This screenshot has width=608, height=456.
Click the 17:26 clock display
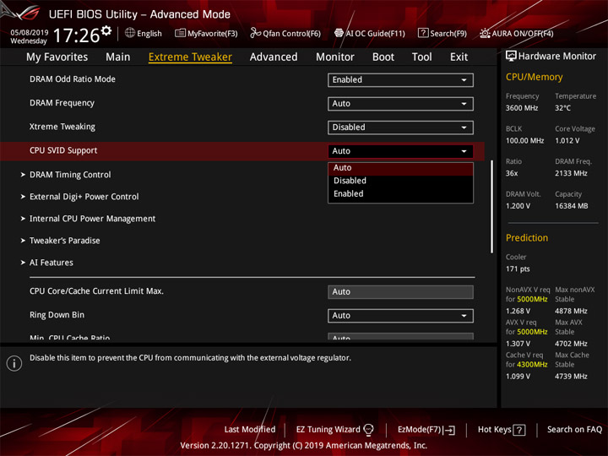(x=76, y=35)
